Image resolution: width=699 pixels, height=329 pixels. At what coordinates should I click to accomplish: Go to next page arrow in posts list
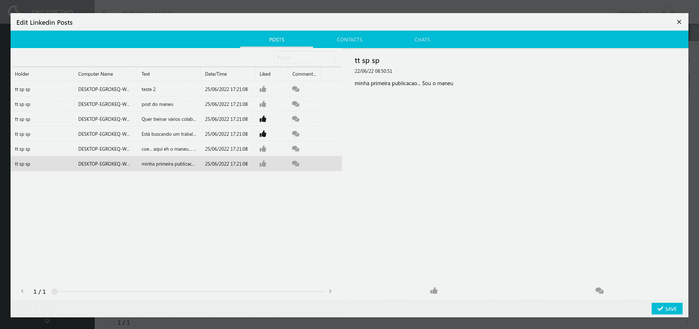coord(330,291)
